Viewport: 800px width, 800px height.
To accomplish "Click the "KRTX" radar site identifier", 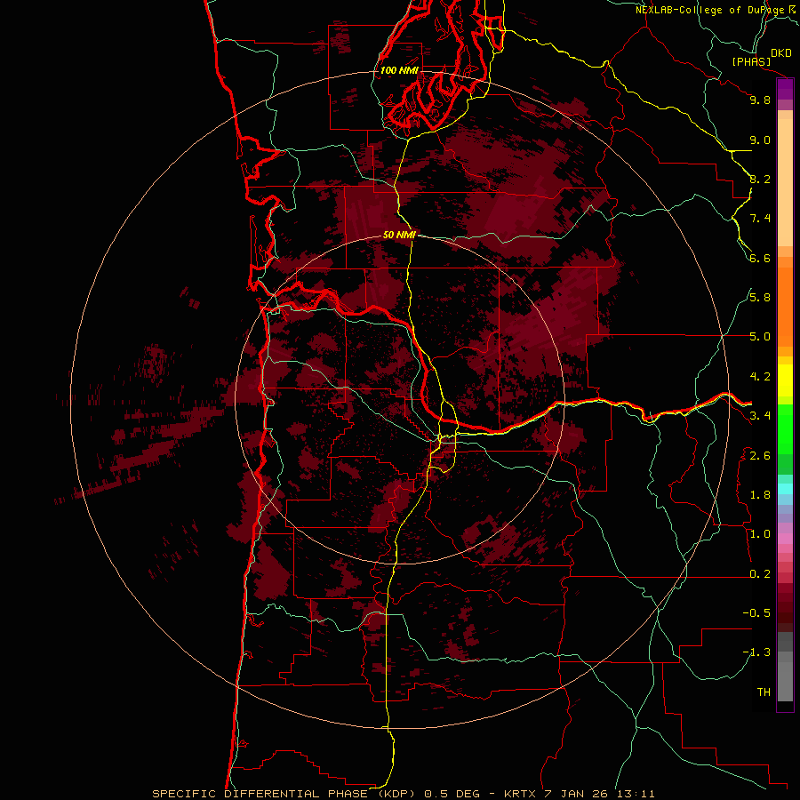I will tap(520, 794).
